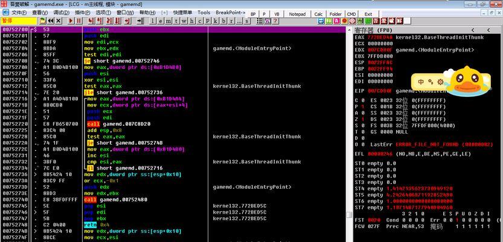Open References with the 'r' button
This screenshot has width=503, height=242.
coord(231,21)
